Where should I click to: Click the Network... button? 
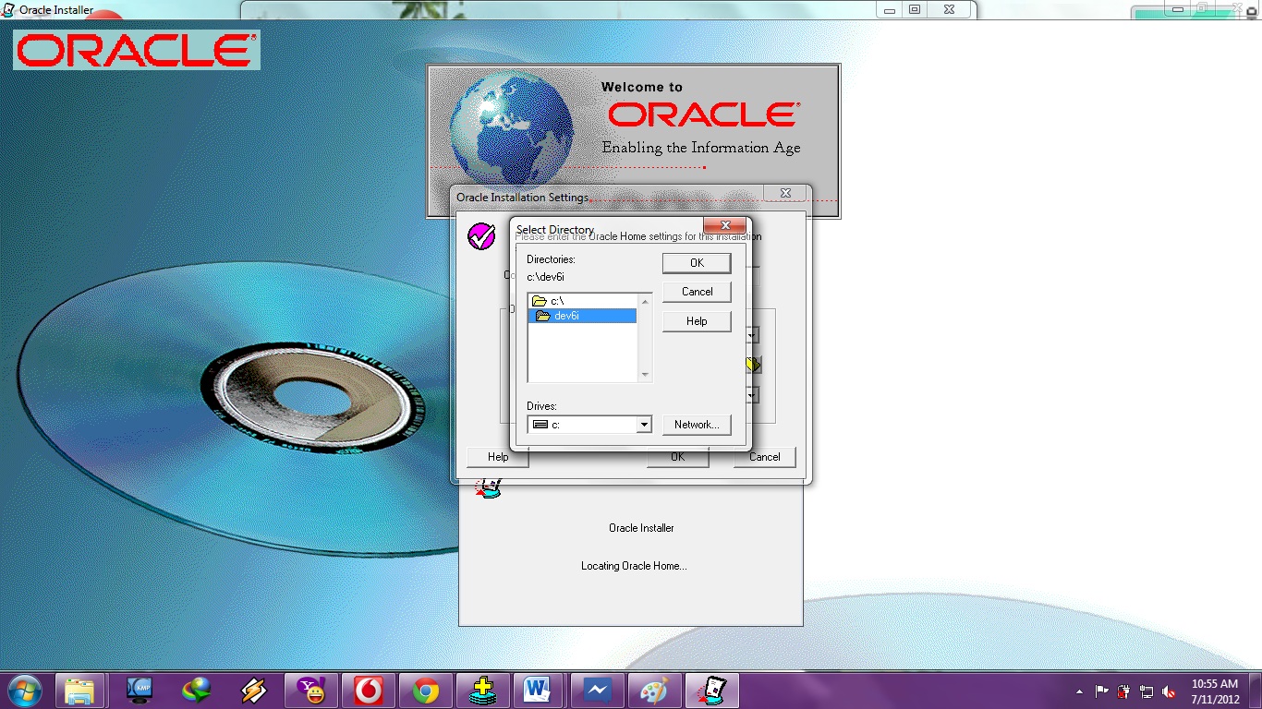coord(697,425)
